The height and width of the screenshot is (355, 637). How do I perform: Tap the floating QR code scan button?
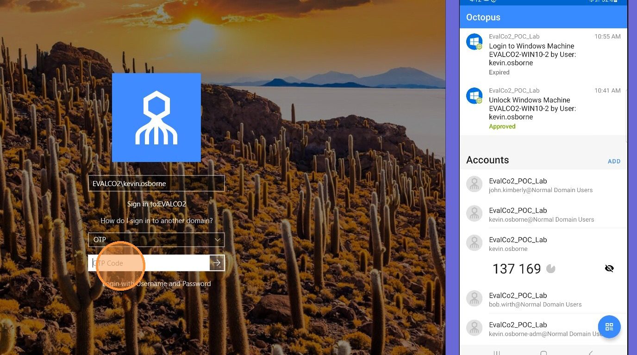tap(609, 327)
